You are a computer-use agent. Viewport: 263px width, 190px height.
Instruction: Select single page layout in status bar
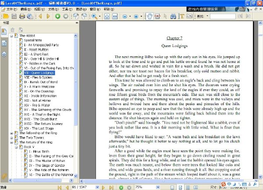(172, 187)
